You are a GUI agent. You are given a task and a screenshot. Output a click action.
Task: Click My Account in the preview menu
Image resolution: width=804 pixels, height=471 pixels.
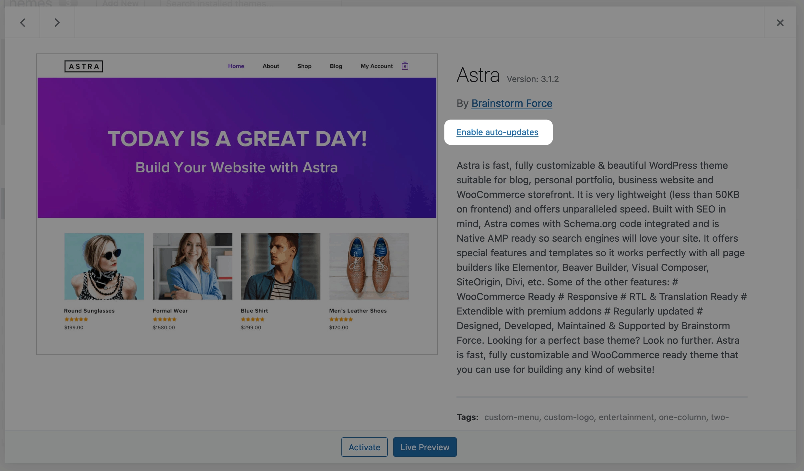377,66
